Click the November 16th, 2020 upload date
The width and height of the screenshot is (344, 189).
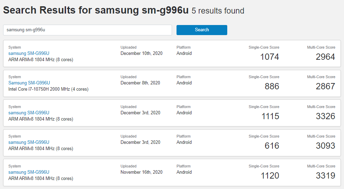pyautogui.click(x=141, y=172)
